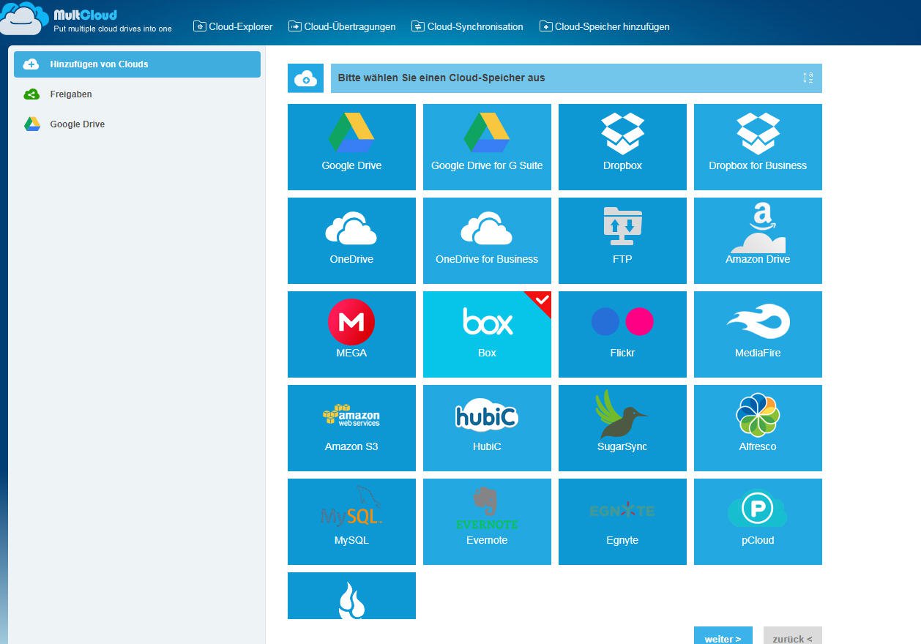Pick the Dropbox for Business tile
921x644 pixels.
point(758,146)
